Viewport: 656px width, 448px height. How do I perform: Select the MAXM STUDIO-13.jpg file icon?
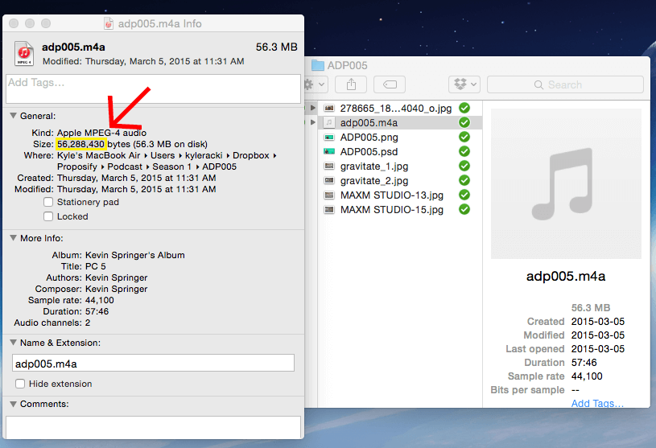tap(329, 195)
